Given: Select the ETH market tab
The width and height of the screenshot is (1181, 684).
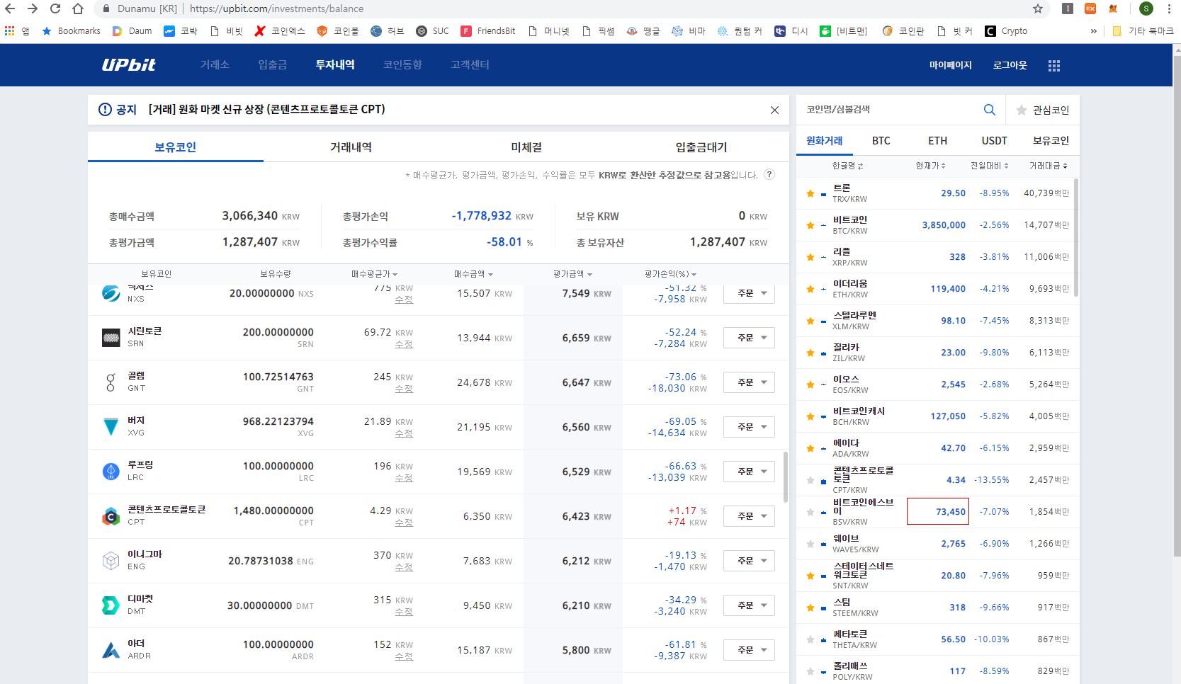Looking at the screenshot, I should pos(938,141).
